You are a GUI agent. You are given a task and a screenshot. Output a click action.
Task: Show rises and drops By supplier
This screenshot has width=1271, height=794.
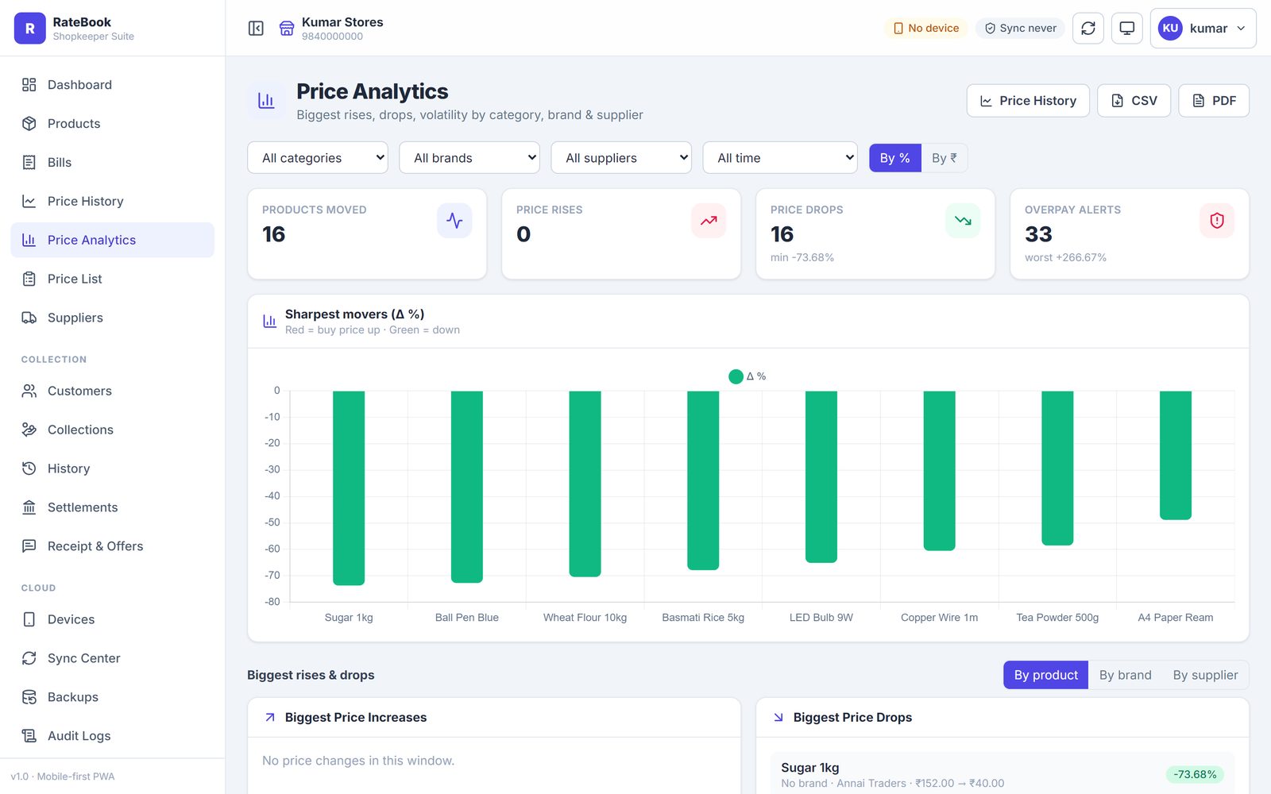coord(1205,675)
